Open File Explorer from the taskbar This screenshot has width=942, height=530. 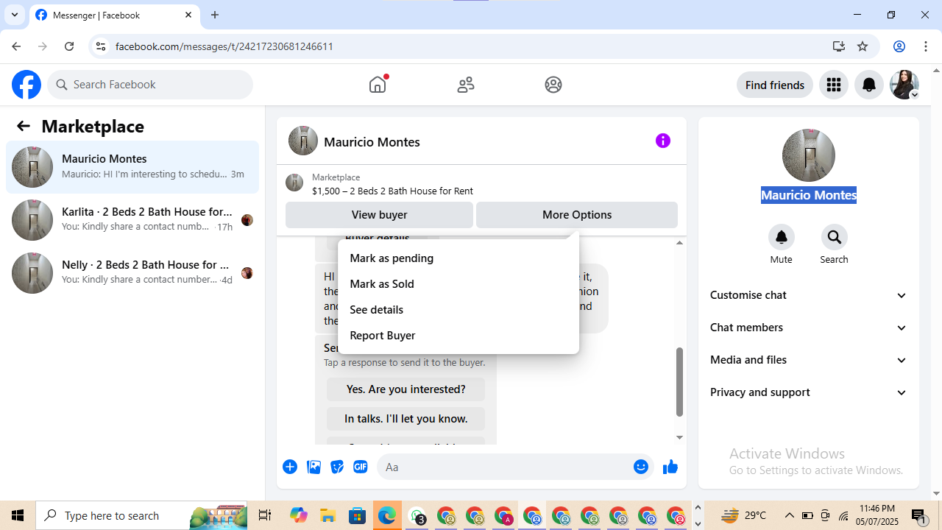point(328,515)
